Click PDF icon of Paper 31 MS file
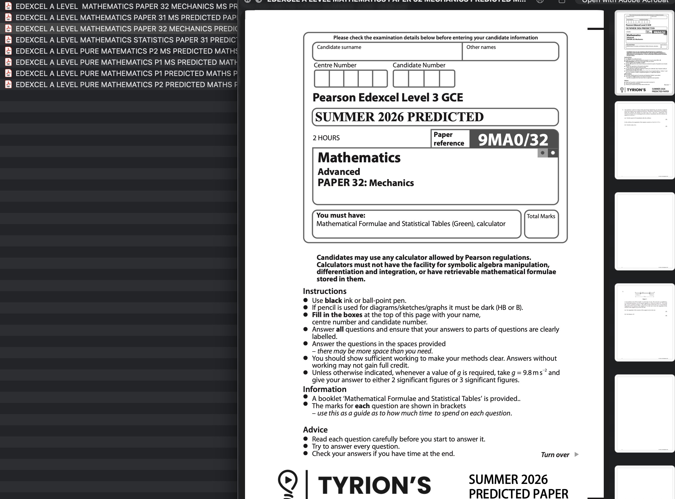This screenshot has height=499, width=675. (x=8, y=17)
